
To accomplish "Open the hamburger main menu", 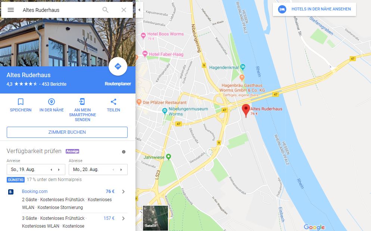I will tap(11, 10).
